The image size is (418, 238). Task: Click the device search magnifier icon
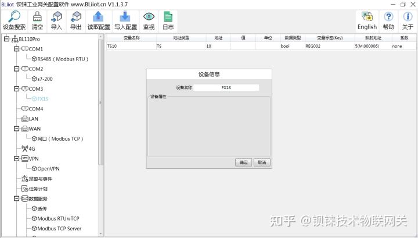tap(14, 16)
